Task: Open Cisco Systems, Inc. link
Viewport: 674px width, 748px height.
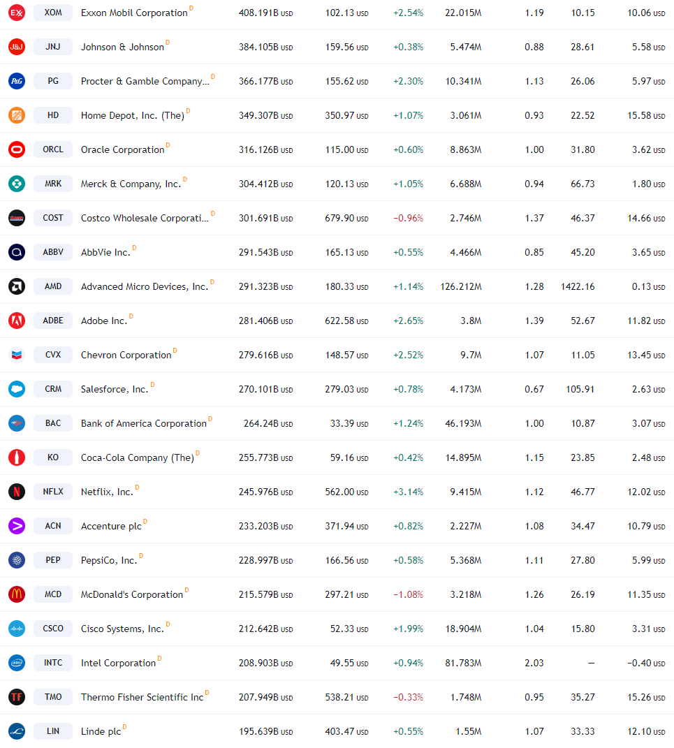Action: click(x=122, y=629)
